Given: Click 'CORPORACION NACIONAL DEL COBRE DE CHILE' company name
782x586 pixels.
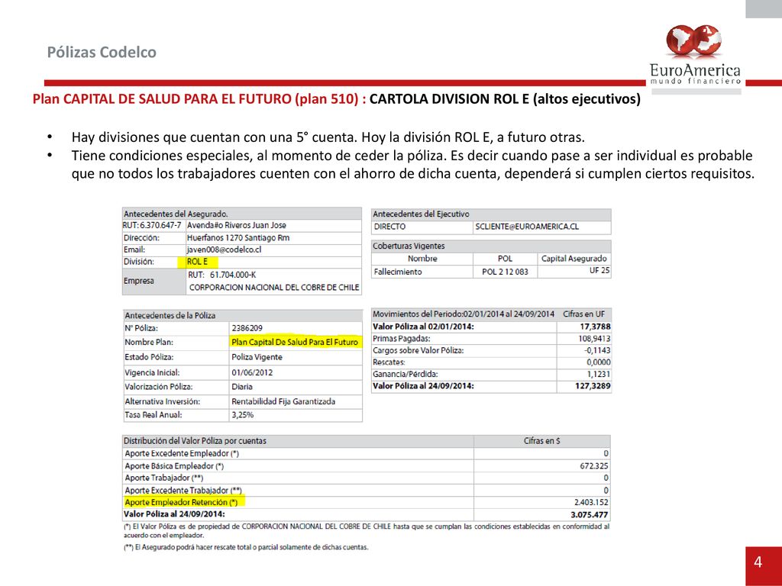Looking at the screenshot, I should click(274, 288).
